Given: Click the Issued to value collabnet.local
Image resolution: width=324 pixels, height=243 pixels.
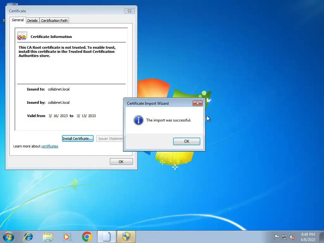Looking at the screenshot, I should coord(59,89).
